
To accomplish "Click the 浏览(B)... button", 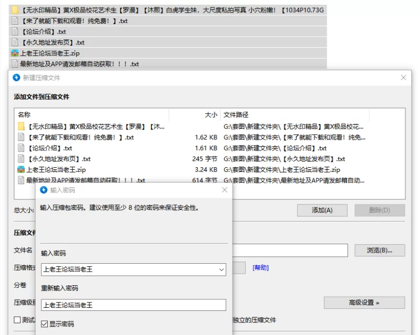I will click(x=379, y=251).
